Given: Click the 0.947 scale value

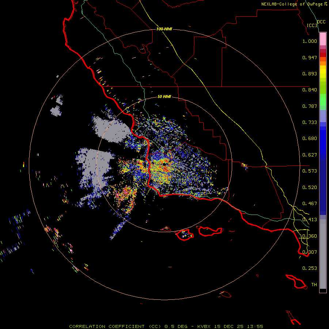Looking at the screenshot, I should coord(310,57).
